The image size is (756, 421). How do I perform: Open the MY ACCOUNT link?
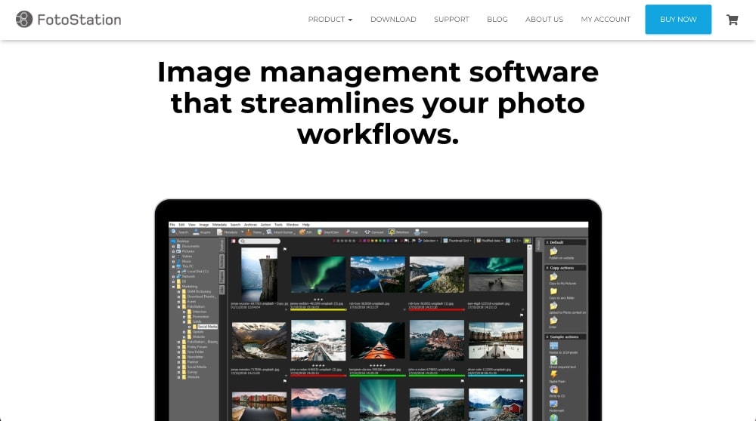(606, 20)
